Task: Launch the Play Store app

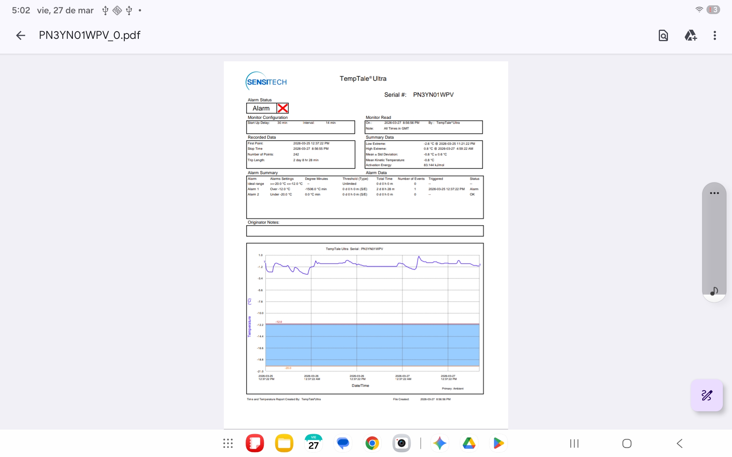Action: pyautogui.click(x=498, y=443)
